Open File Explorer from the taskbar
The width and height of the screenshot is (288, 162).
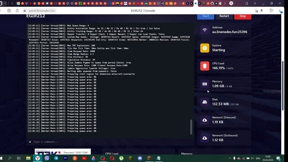click(x=28, y=158)
